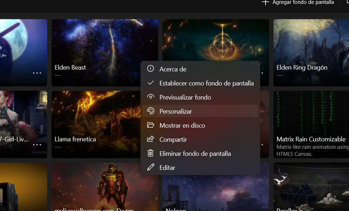This screenshot has height=211, width=349.
Task: Select the moon wallpaper thumbnail
Action: pyautogui.click(x=23, y=53)
